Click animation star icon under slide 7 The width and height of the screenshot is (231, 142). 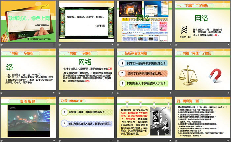(x=118, y=93)
